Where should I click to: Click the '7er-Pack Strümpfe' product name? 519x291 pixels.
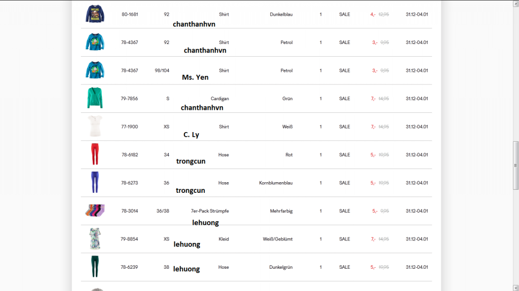coord(210,211)
